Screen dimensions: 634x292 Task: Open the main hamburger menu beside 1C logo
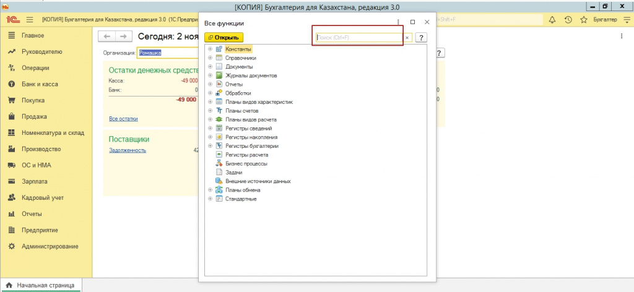pos(30,19)
